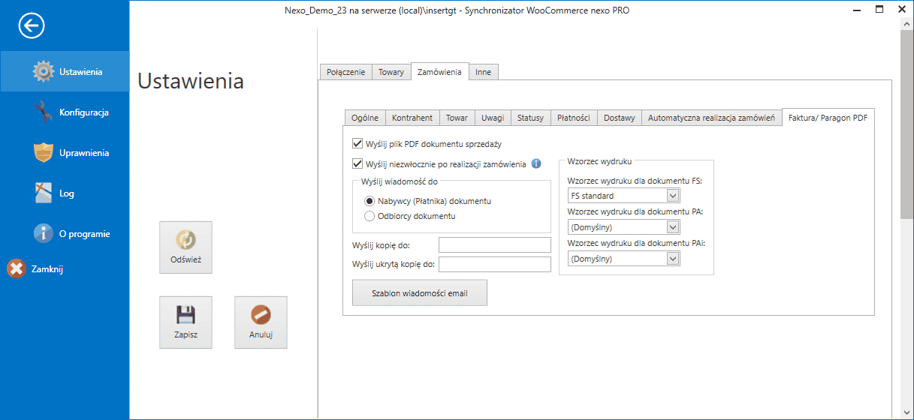Click the Ustawienia page heading text

[x=191, y=81]
